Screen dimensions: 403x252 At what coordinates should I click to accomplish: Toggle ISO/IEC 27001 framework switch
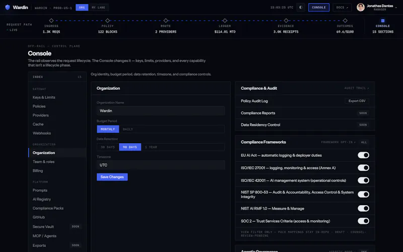coord(363,168)
